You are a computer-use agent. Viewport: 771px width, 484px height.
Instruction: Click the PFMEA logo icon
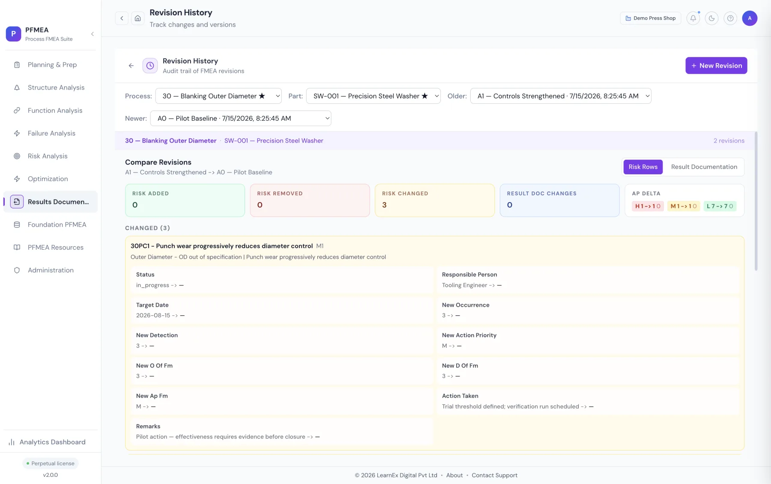coord(13,34)
